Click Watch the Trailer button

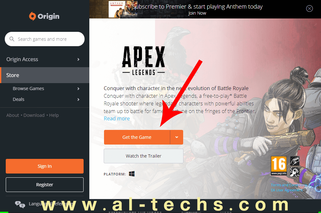[x=144, y=156]
